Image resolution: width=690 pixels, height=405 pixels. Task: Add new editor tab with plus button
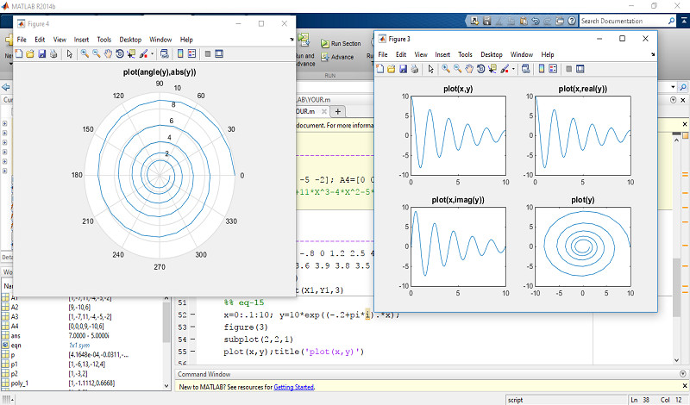pos(337,112)
